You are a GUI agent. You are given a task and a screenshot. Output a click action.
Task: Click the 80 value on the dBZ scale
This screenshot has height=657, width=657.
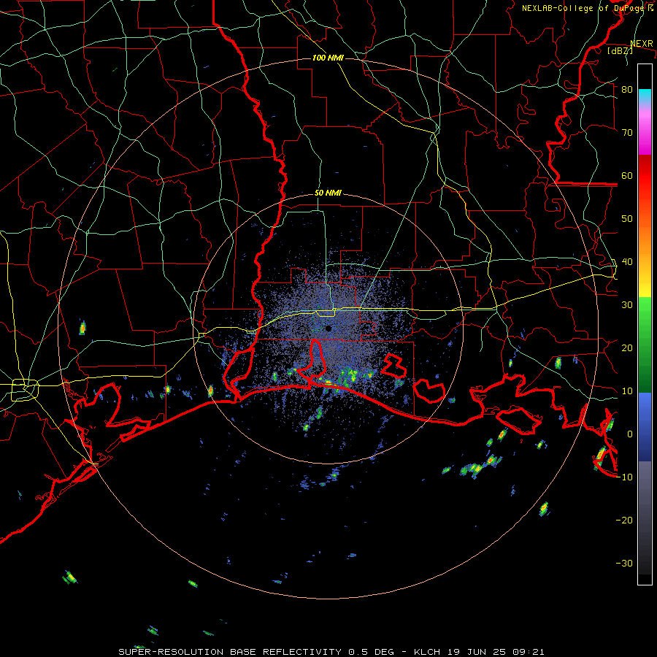pyautogui.click(x=627, y=89)
